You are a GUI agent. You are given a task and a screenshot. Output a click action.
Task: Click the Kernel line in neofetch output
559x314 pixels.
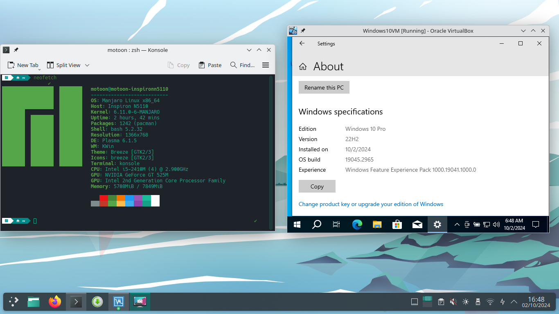coord(125,112)
